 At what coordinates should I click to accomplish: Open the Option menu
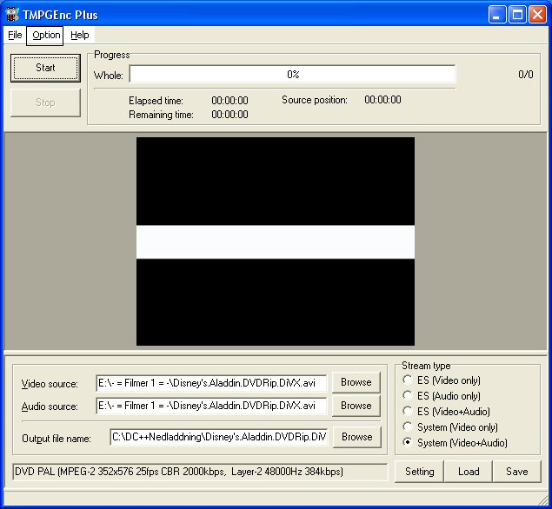(45, 36)
